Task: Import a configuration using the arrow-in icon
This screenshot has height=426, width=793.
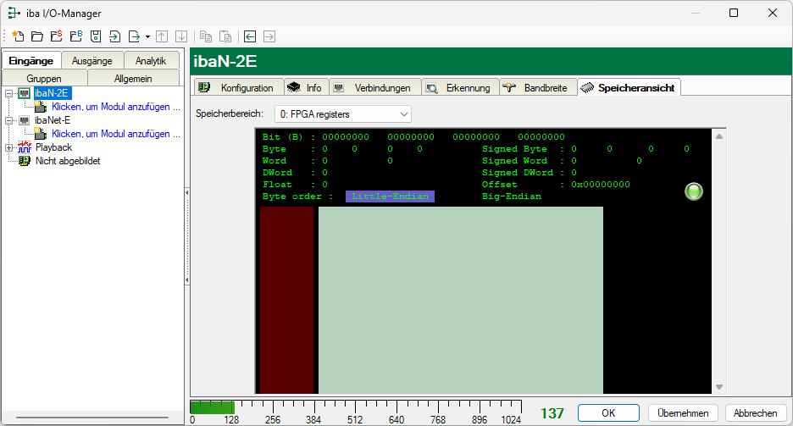Action: (x=115, y=36)
